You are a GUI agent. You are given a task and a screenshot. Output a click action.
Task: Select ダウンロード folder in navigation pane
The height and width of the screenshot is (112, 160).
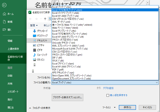[x=42, y=31]
